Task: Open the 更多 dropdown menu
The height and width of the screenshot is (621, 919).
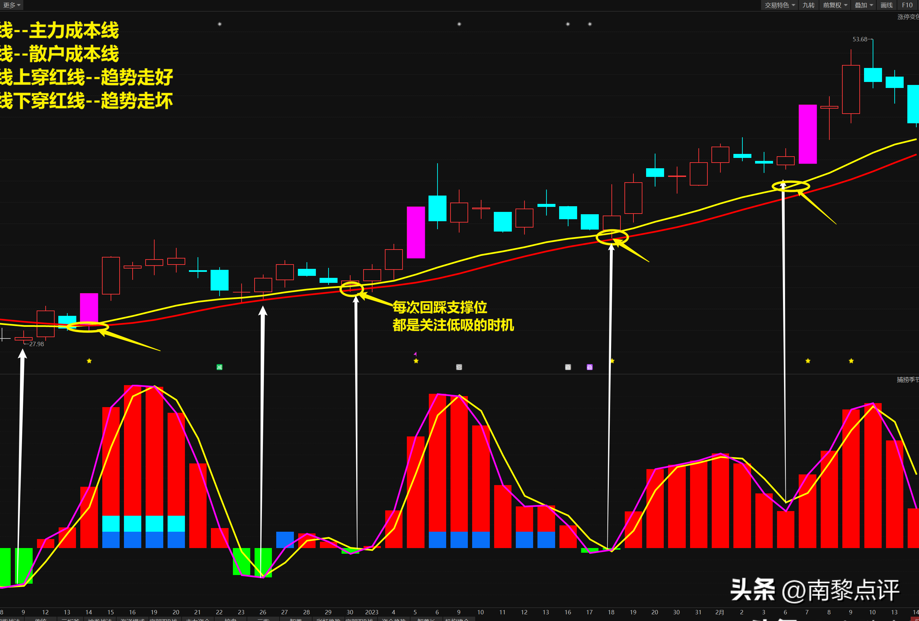Action: (x=11, y=5)
